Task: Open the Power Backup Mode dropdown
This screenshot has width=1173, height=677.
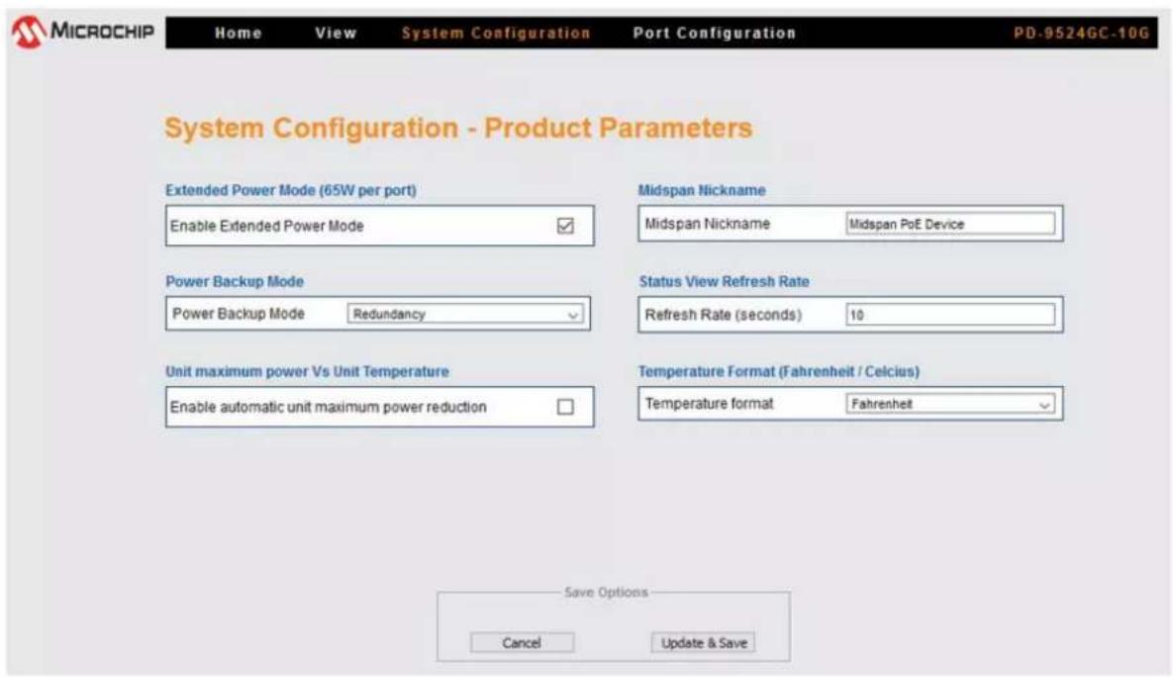Action: [x=464, y=314]
